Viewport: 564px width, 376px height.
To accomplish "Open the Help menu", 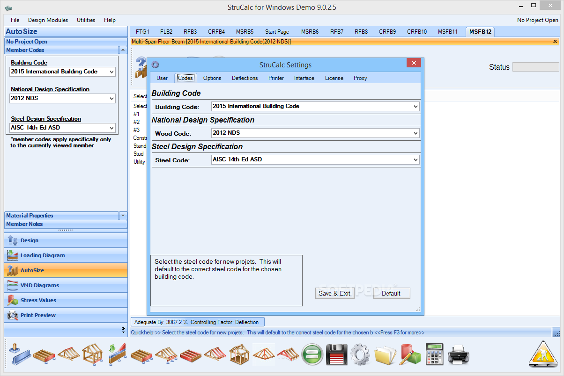I will pos(110,20).
